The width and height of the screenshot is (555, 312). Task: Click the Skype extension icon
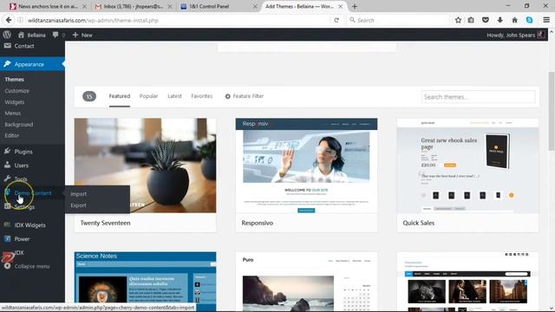[529, 20]
